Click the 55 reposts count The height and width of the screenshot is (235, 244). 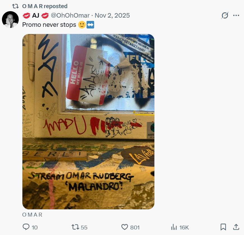pos(84,227)
